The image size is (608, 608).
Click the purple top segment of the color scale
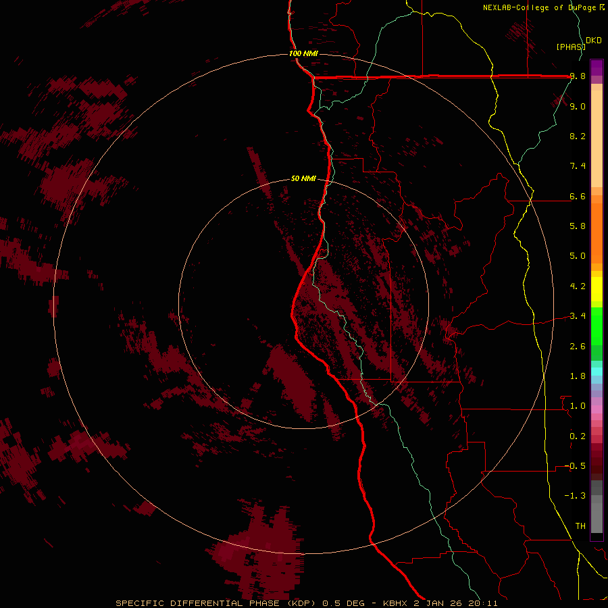pos(597,68)
